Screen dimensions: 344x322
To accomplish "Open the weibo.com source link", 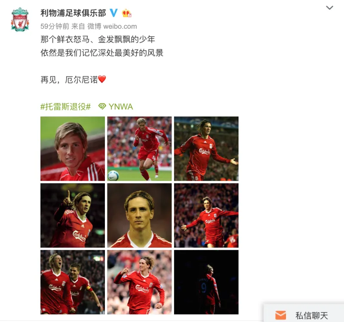I will 120,27.
